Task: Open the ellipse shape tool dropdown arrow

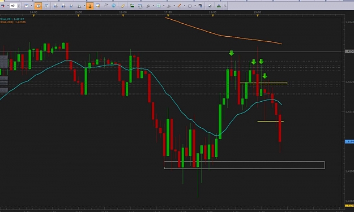Action: 195,6
